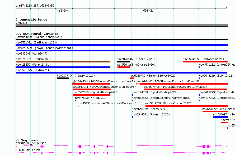Screen dimensions: 235x156
Task: Select the nsv5419279 variant label
Action: pos(217,92)
